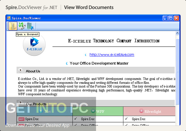Click the green-arrows disk toolbar icon
Image resolution: width=186 pixels, height=131 pixels.
22,26
